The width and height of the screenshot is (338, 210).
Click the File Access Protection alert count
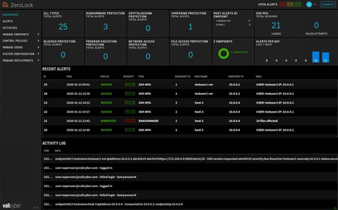click(x=190, y=55)
